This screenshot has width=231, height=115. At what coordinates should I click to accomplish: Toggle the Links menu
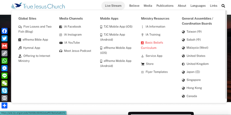[214, 6]
